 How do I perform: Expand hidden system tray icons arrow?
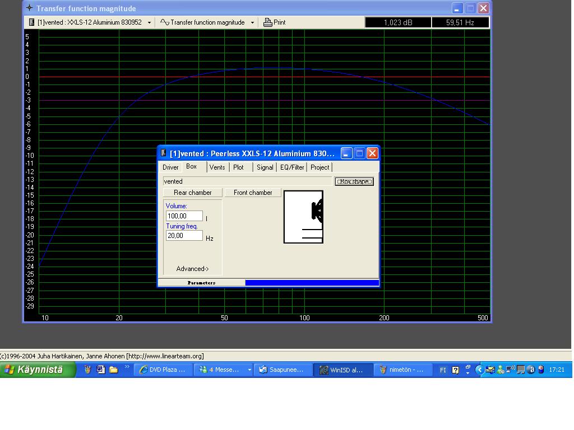479,370
